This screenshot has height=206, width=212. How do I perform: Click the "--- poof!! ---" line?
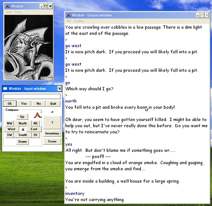coord(98,156)
